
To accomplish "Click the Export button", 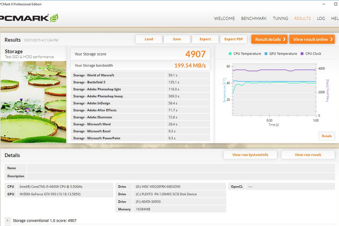I will (x=205, y=39).
